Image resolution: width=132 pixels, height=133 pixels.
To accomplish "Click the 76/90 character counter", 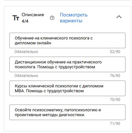I will 115,76.
